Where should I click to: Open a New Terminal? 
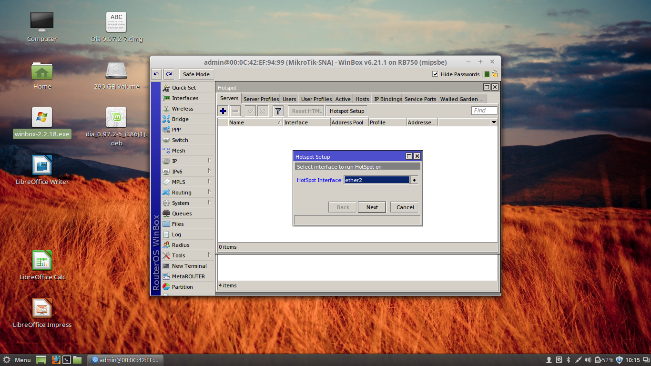188,266
